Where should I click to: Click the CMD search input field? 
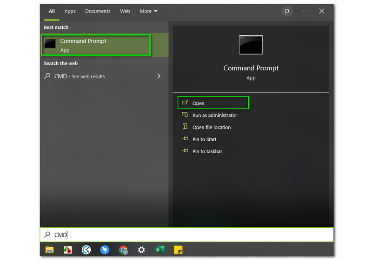tap(186, 235)
